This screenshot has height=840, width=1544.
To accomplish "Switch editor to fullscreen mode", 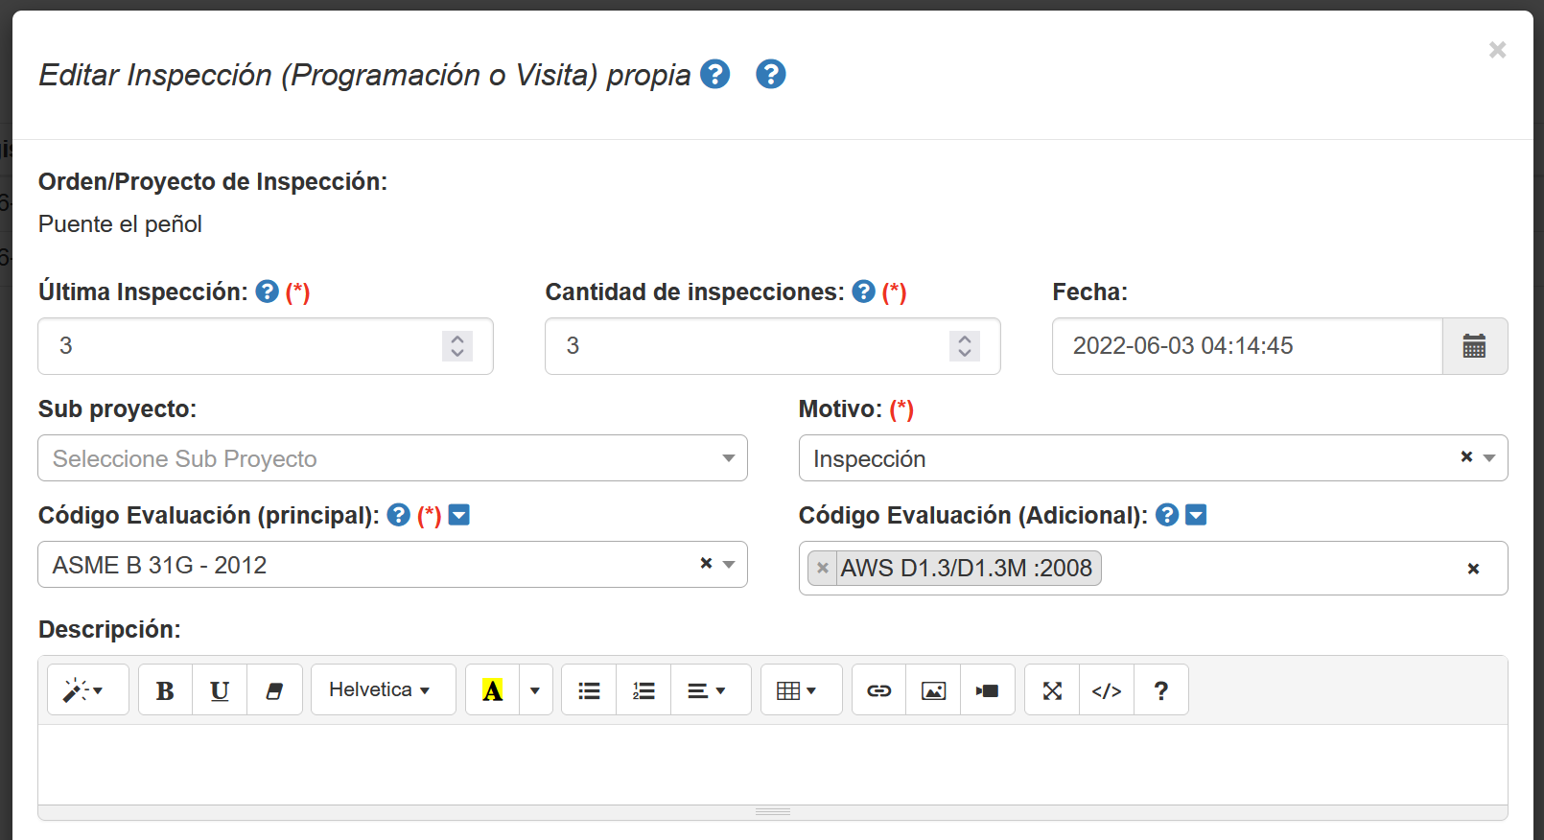I will tap(1052, 690).
